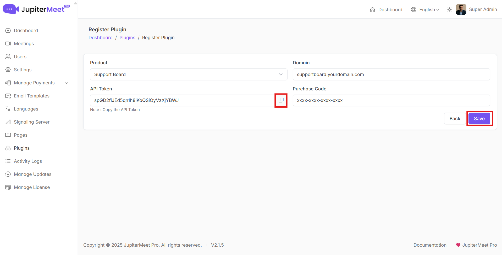Open Meetings in the sidebar

pos(24,44)
